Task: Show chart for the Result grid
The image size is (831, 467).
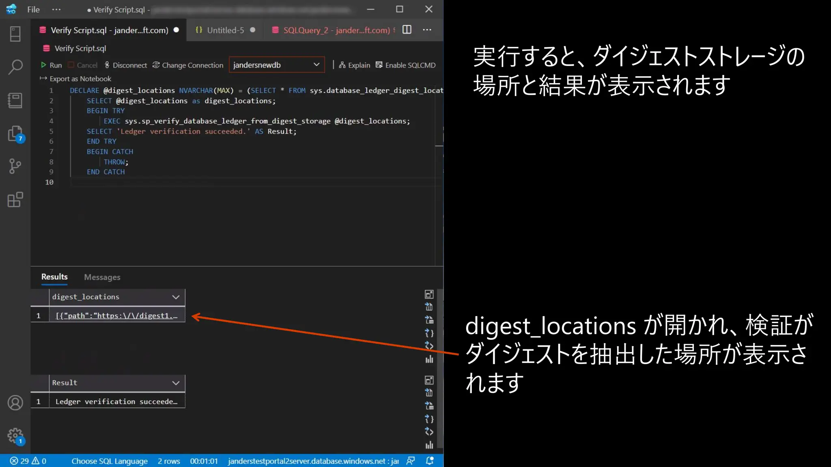Action: coord(429,445)
